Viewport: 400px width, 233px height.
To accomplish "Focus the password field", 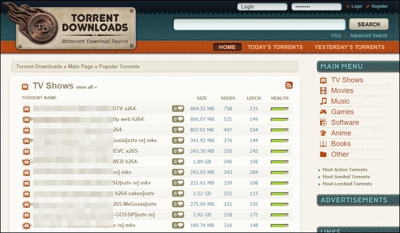I will click(x=317, y=7).
